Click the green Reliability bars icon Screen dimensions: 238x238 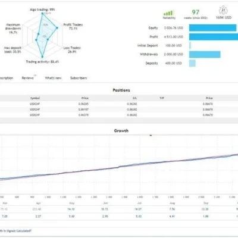point(168,13)
